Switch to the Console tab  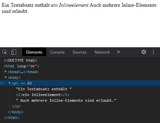(58, 52)
